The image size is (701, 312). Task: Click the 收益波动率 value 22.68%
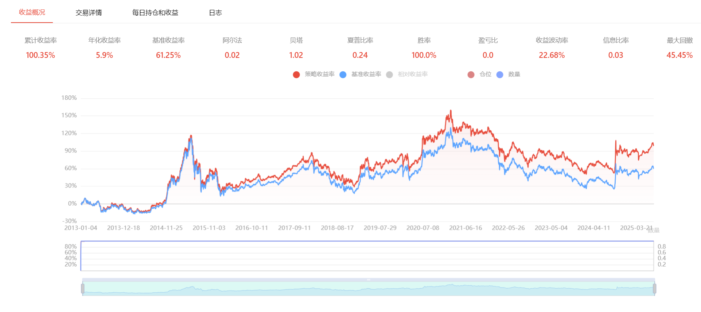(x=552, y=55)
